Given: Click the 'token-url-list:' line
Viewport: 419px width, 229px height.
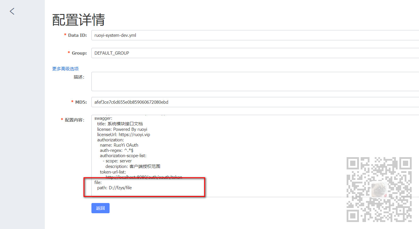Looking at the screenshot, I should [113, 172].
